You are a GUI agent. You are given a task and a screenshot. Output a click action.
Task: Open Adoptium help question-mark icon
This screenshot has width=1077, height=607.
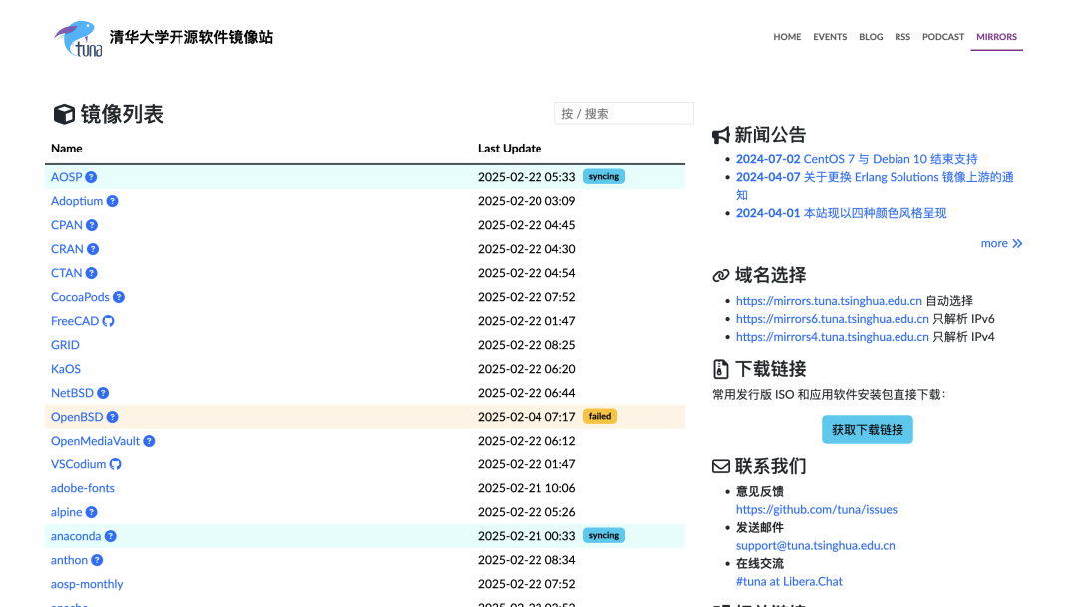click(113, 201)
